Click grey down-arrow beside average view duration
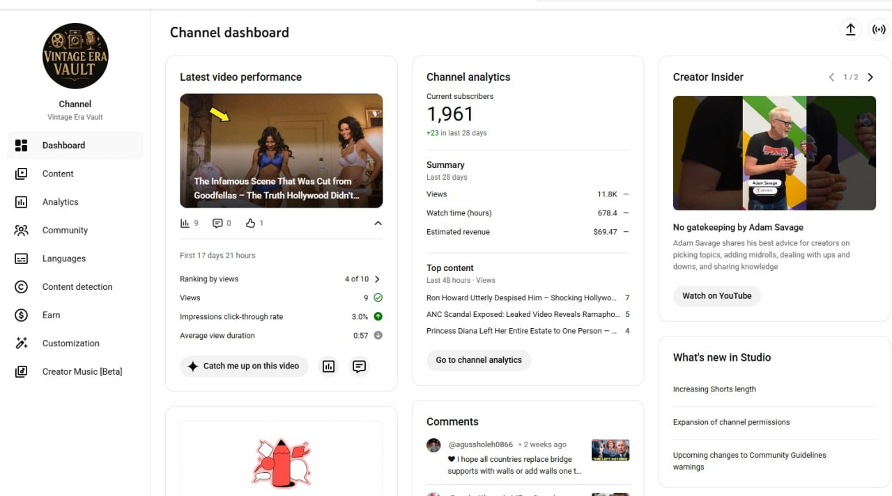Viewport: 892px width, 496px height. click(378, 335)
